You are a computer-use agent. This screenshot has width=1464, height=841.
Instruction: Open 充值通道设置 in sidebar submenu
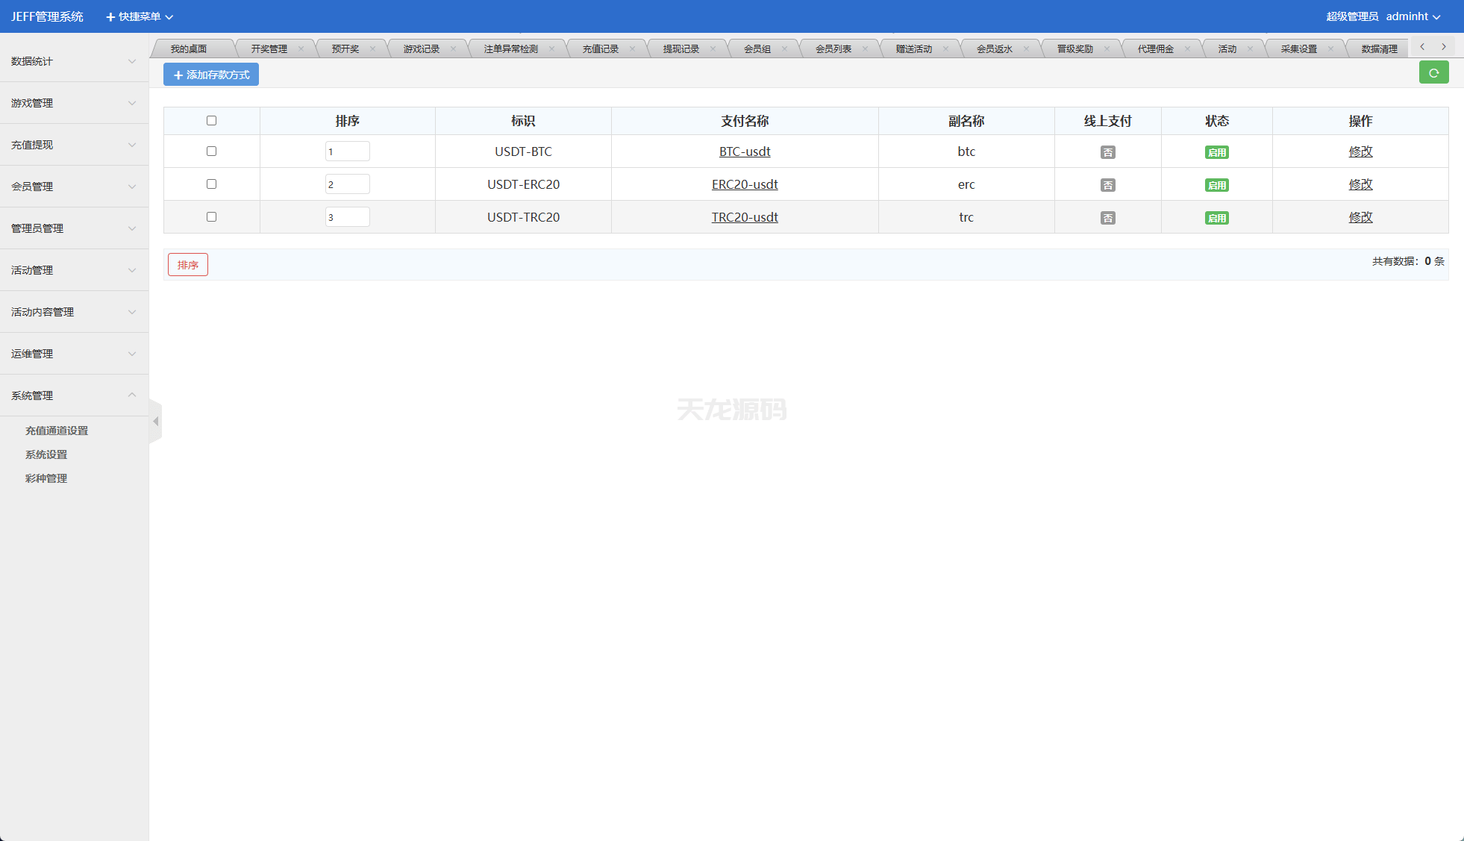click(57, 431)
